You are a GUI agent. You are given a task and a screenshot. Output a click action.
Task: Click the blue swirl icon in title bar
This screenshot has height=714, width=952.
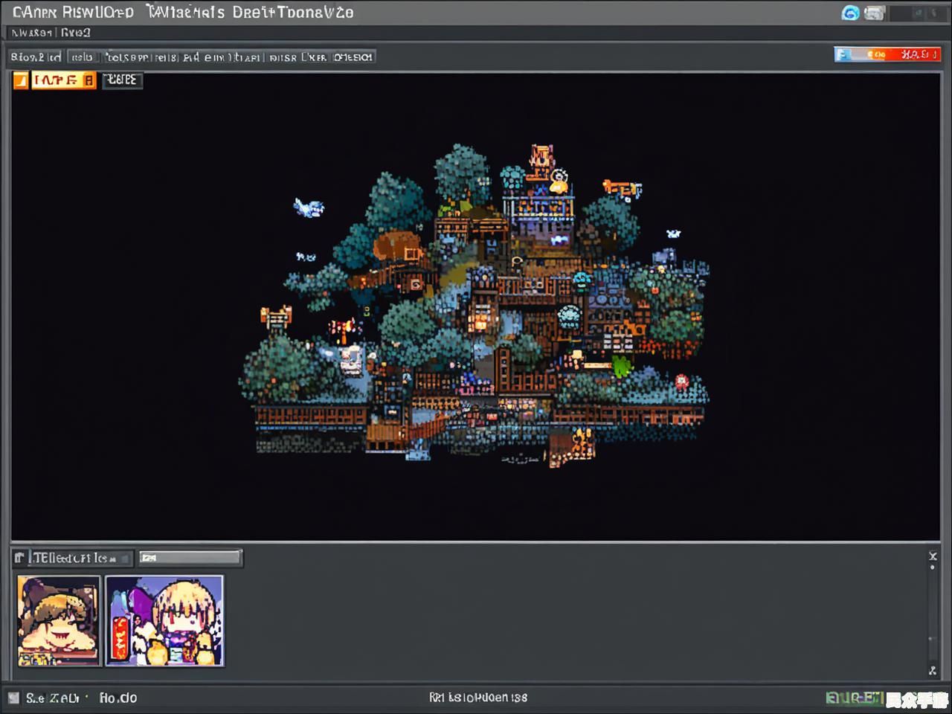click(850, 13)
